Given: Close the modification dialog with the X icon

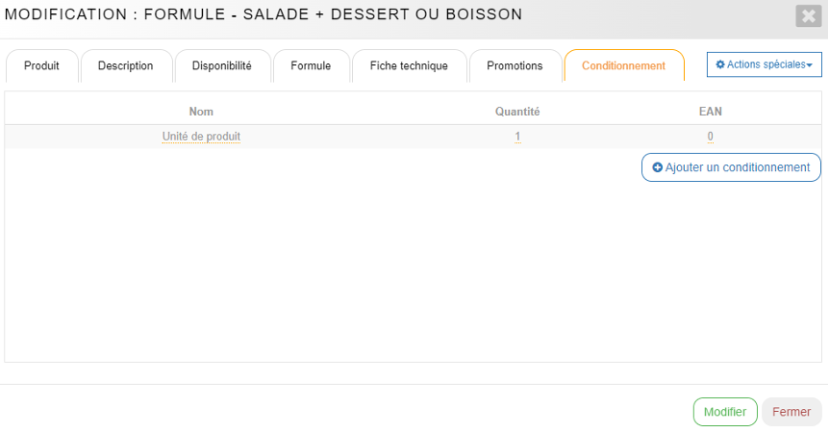Looking at the screenshot, I should 808,15.
